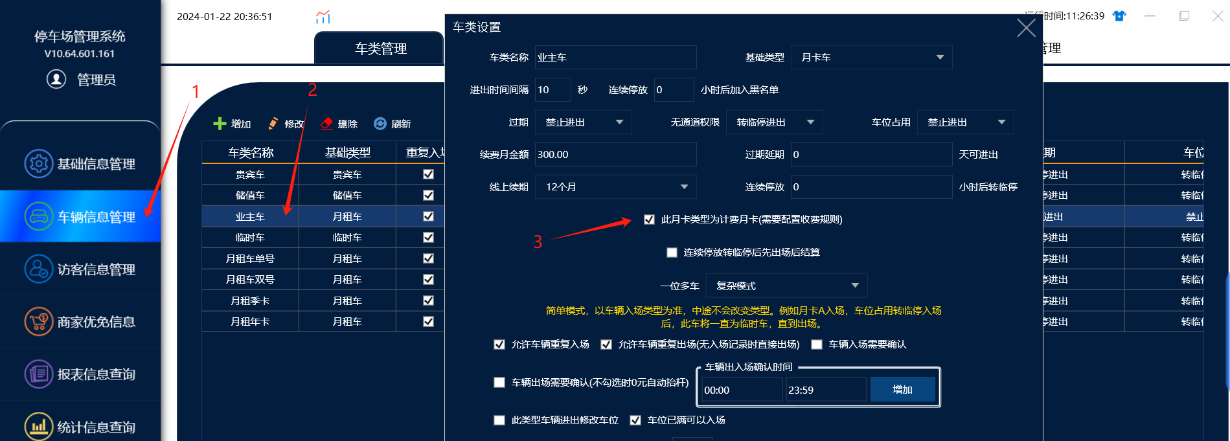Click the visitor icon for 访客信息管理
Image resolution: width=1230 pixels, height=441 pixels.
coord(39,269)
